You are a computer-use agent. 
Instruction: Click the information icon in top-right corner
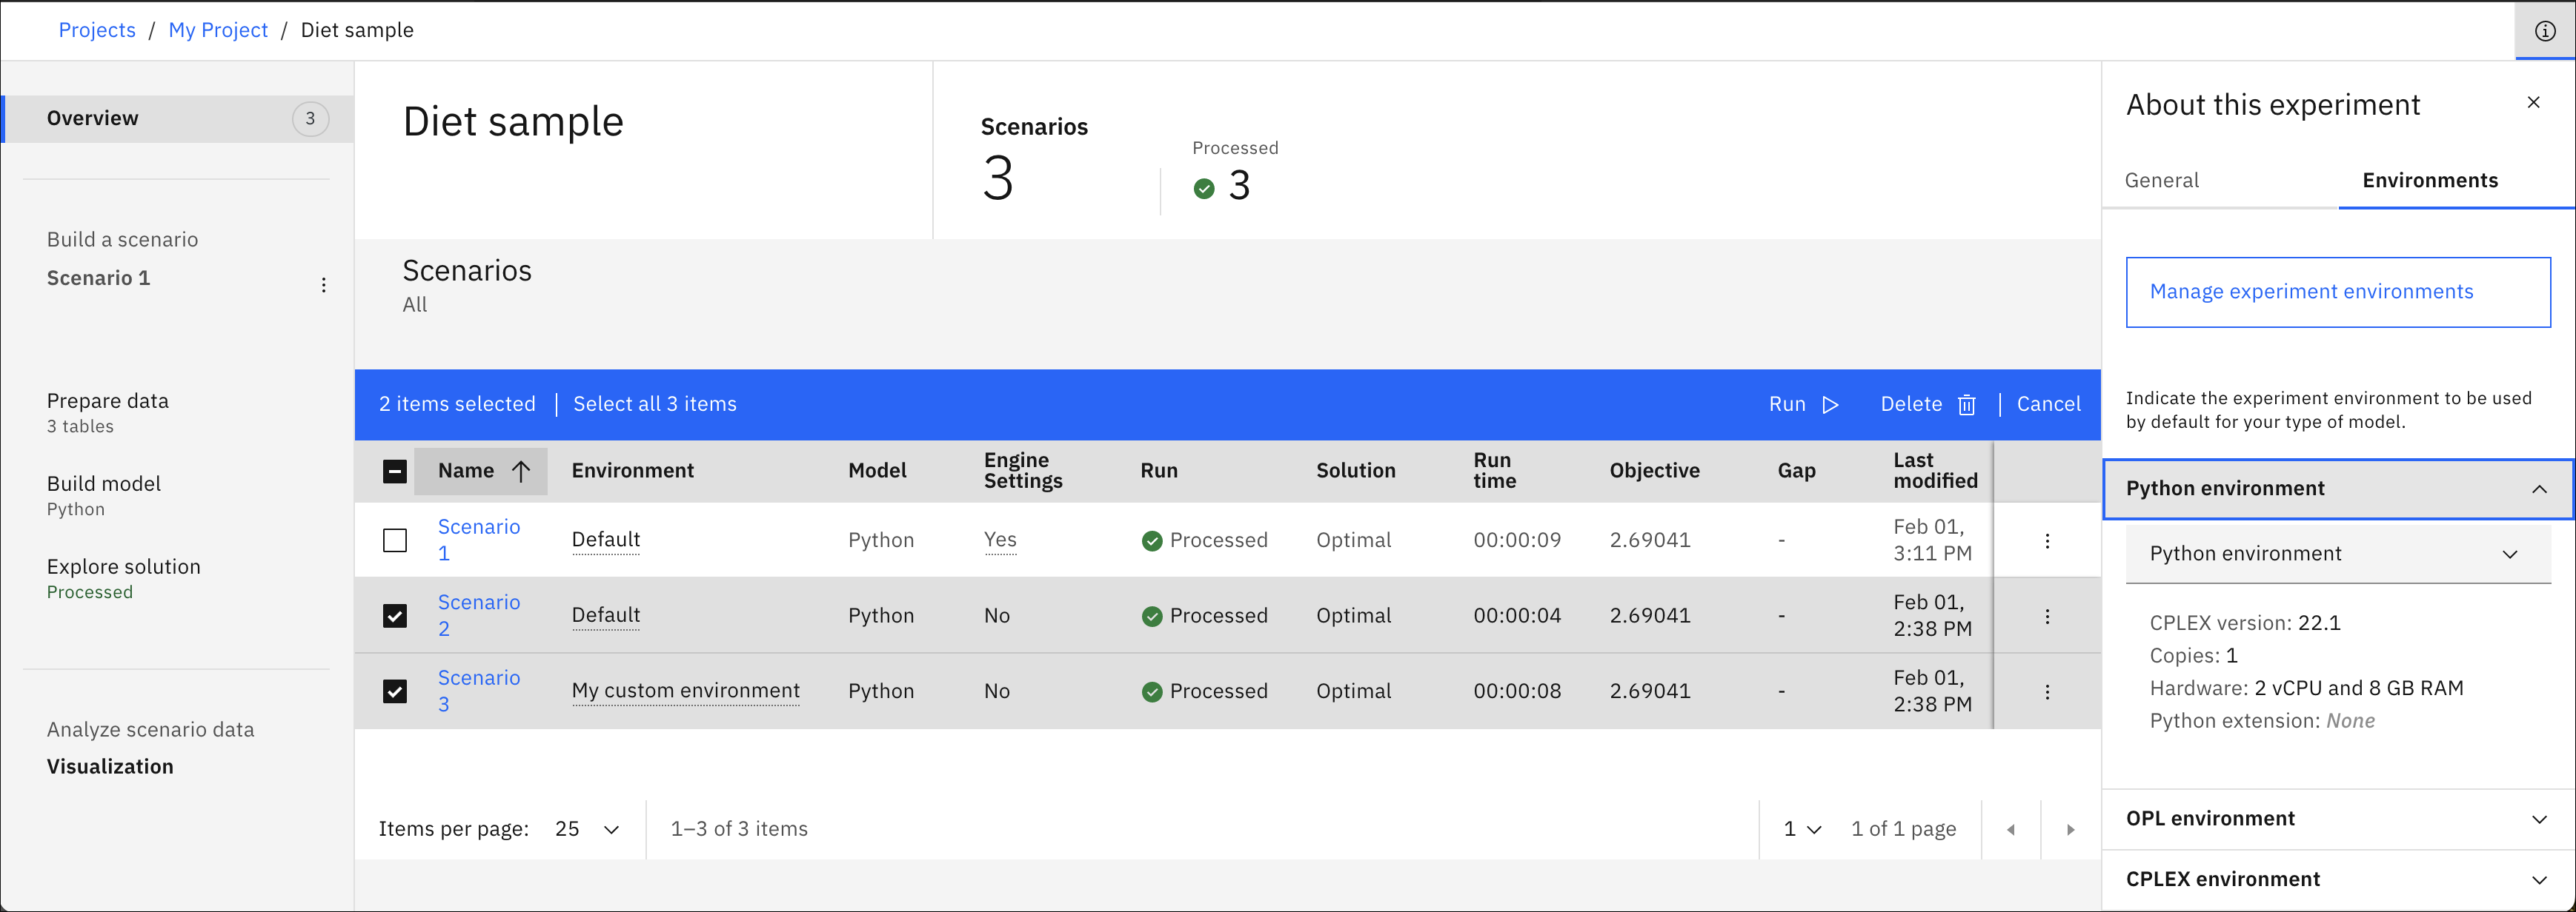(2545, 31)
